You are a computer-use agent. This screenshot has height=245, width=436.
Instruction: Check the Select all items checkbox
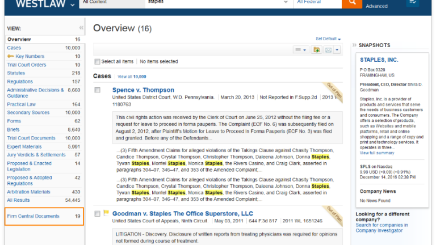pyautogui.click(x=97, y=62)
